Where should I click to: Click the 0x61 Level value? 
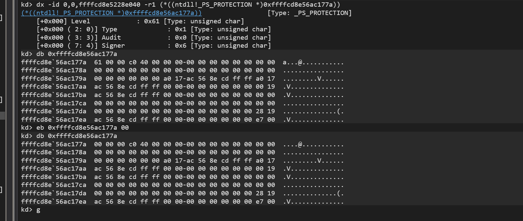(x=152, y=21)
